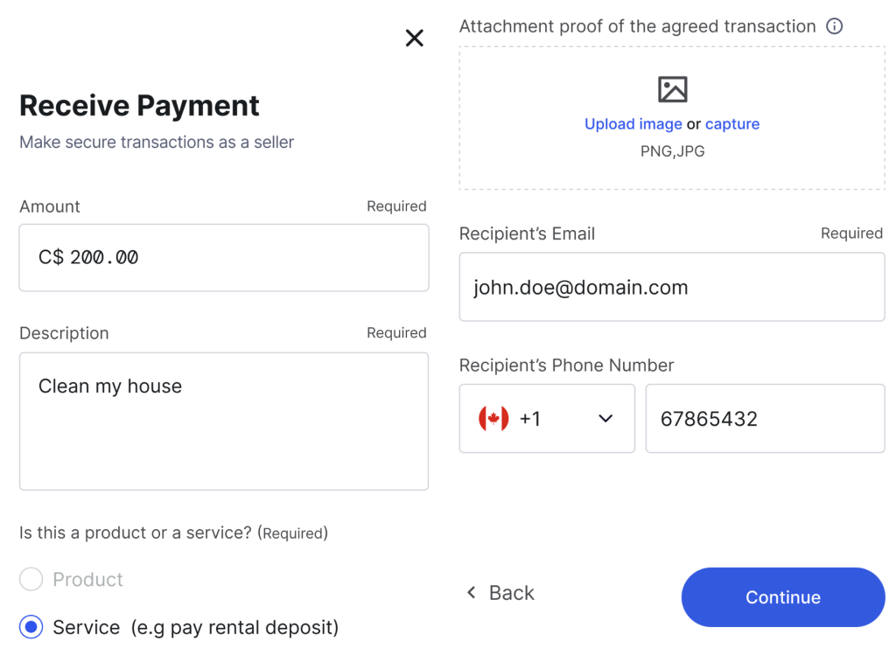Click the Description box with Clean my house
Screen dimensions: 896x662
tap(224, 421)
